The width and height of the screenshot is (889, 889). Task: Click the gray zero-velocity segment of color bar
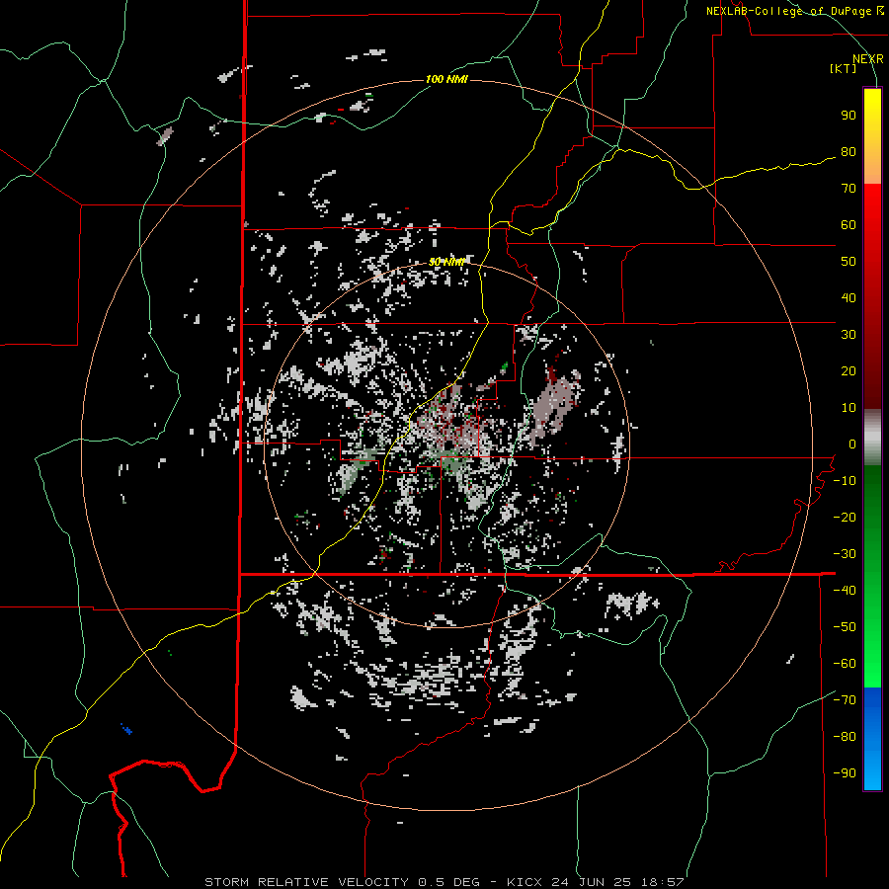pos(872,438)
